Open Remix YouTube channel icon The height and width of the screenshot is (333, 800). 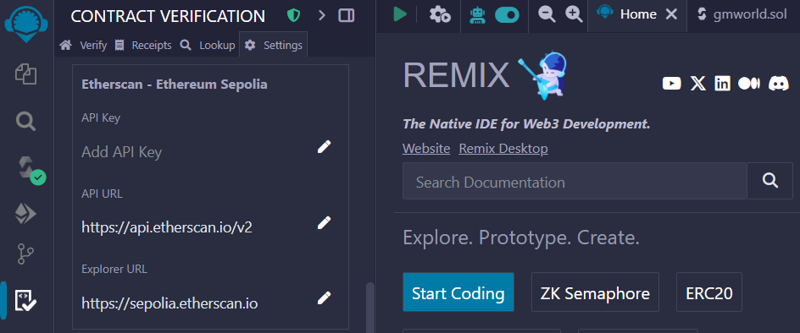(671, 83)
